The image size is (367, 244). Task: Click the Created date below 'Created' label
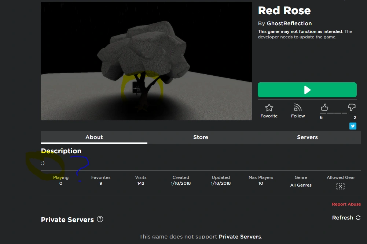[x=181, y=183]
